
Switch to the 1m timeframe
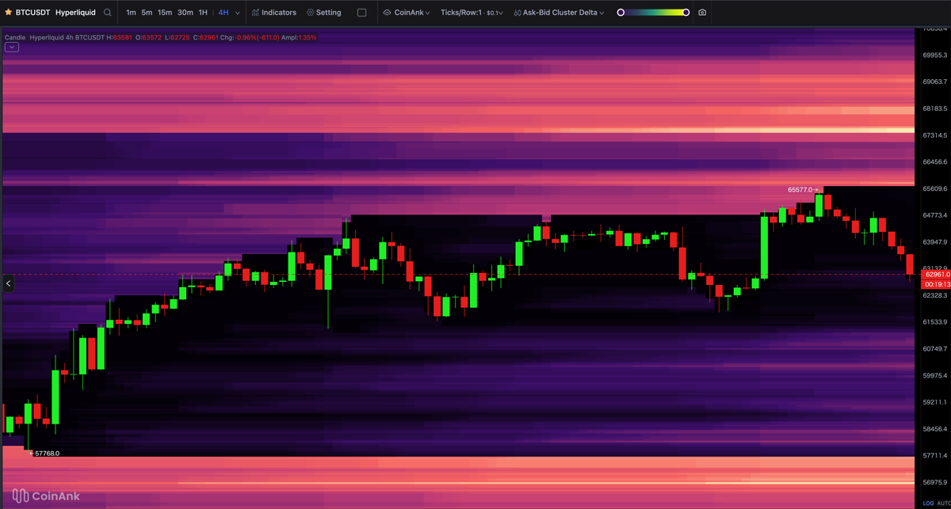[131, 13]
